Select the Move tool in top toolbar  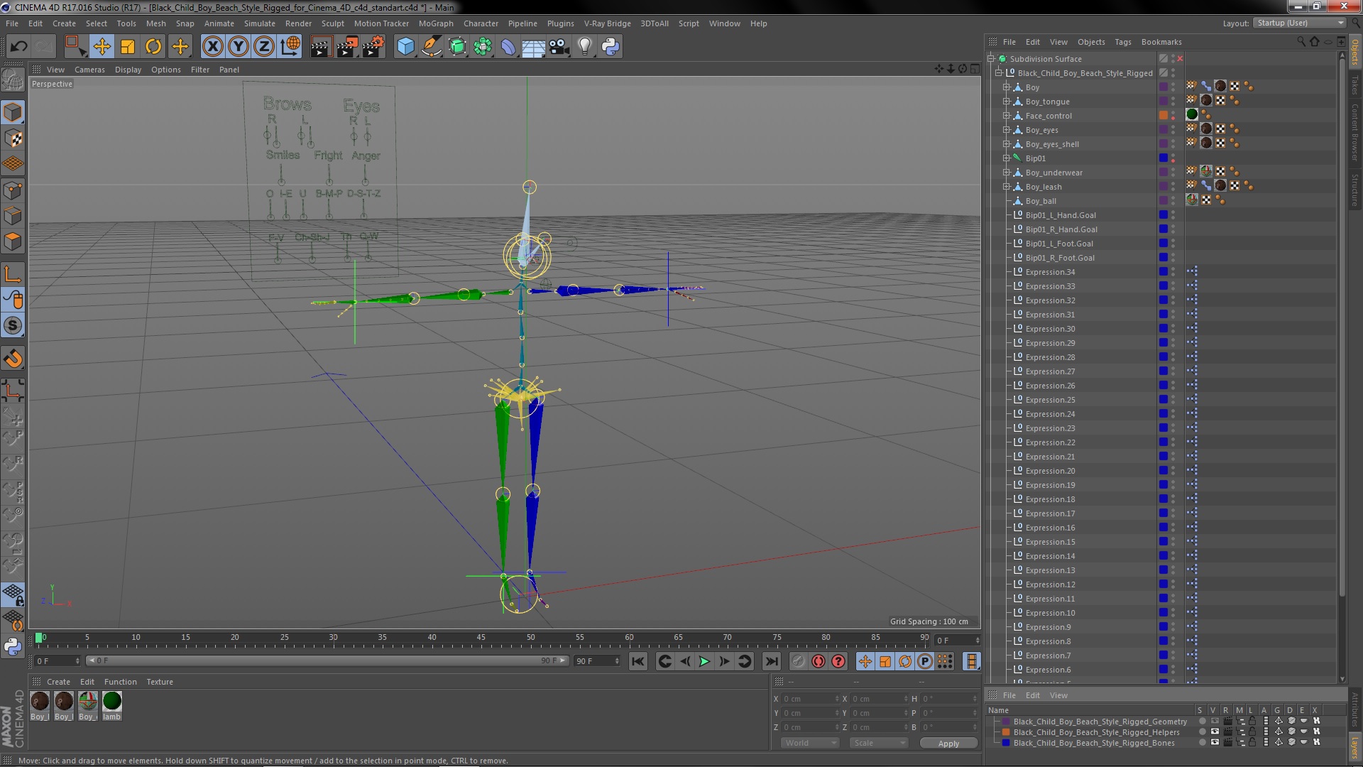click(x=102, y=47)
